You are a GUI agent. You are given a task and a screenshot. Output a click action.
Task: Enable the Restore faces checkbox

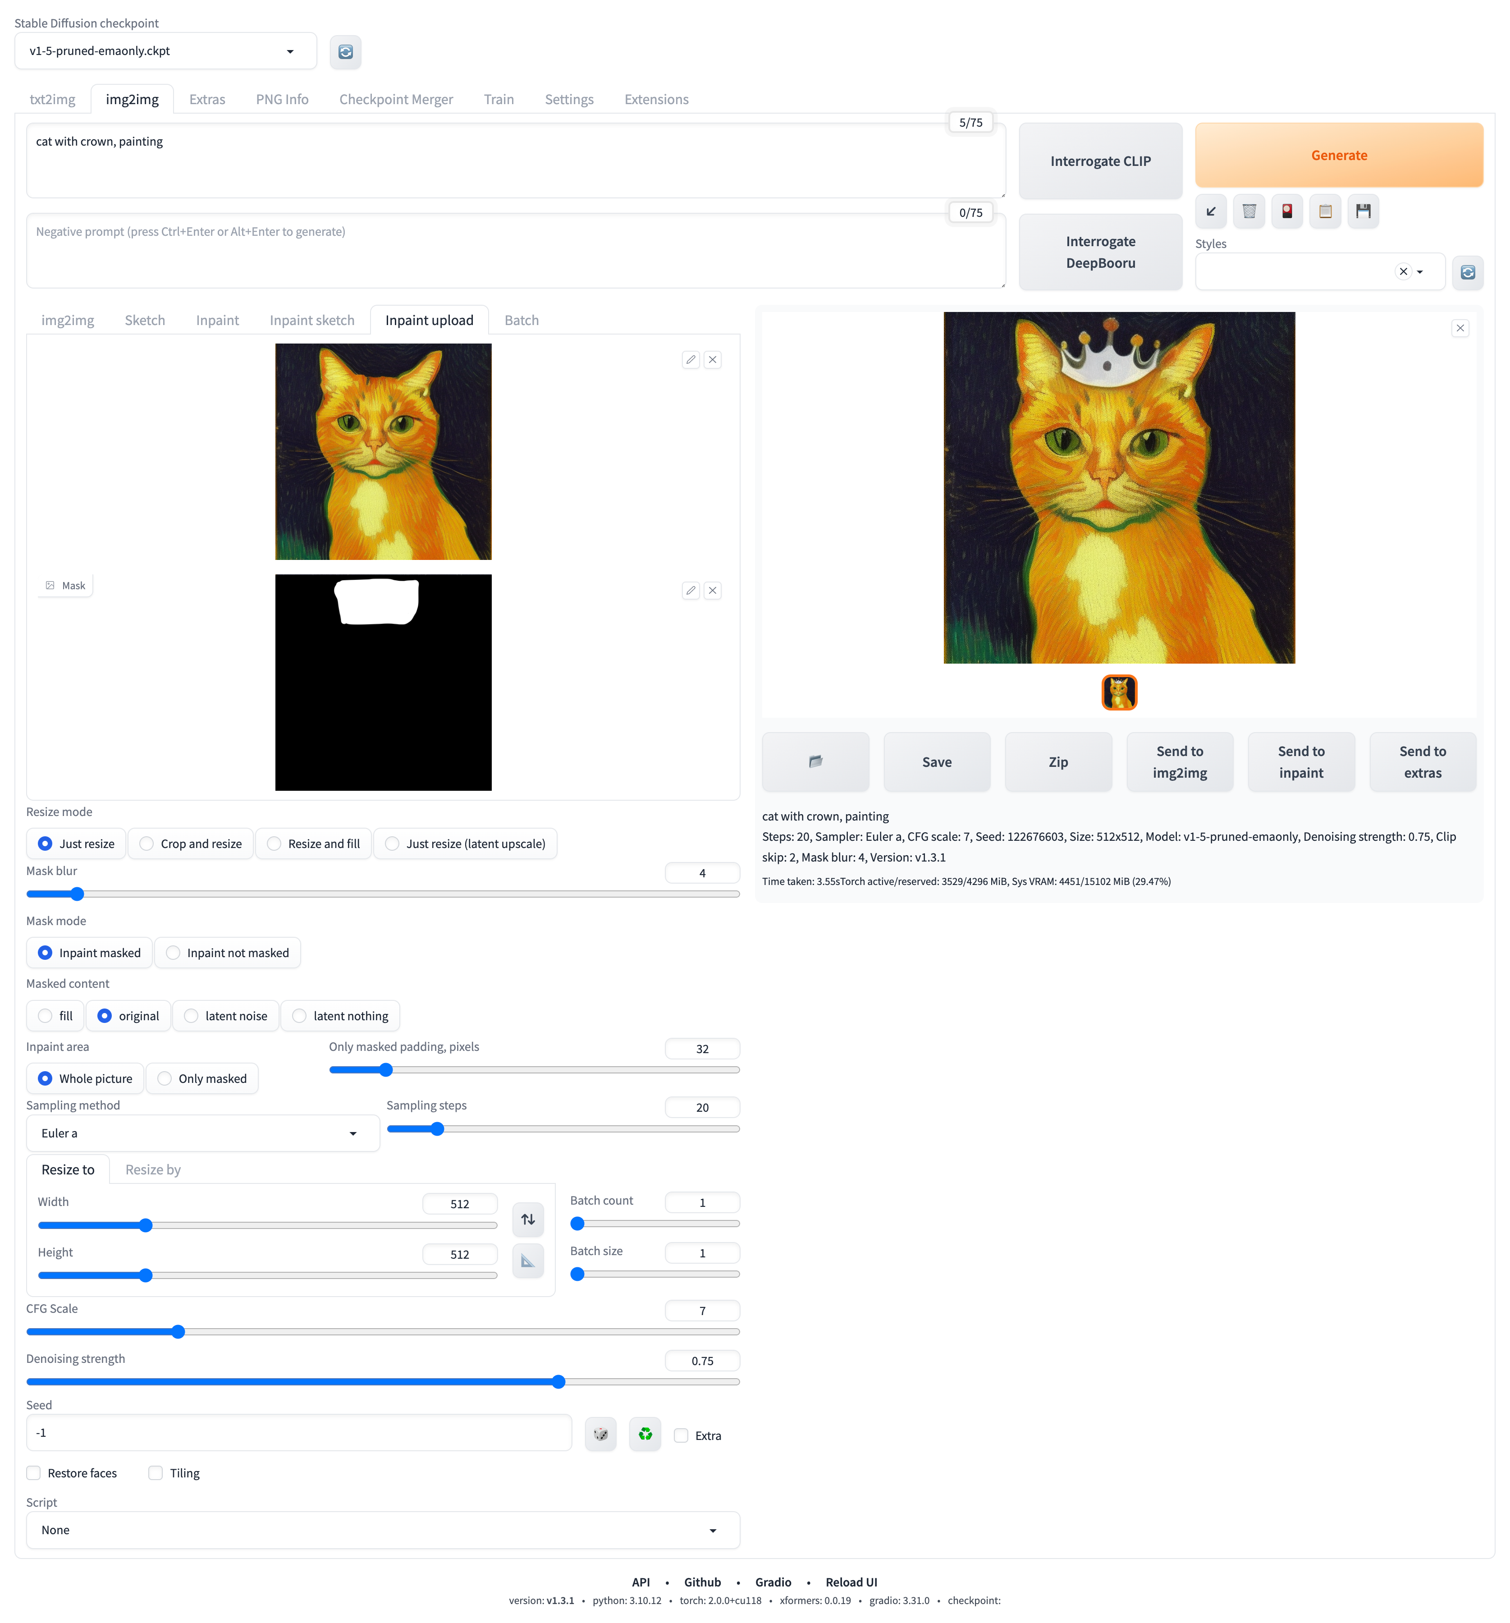click(x=34, y=1473)
